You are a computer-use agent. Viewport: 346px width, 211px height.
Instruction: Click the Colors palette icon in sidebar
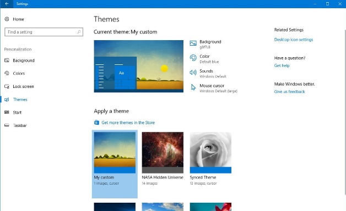7,73
